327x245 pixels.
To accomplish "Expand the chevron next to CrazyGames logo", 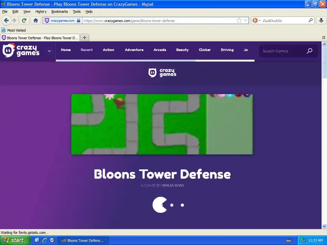I will pos(49,51).
